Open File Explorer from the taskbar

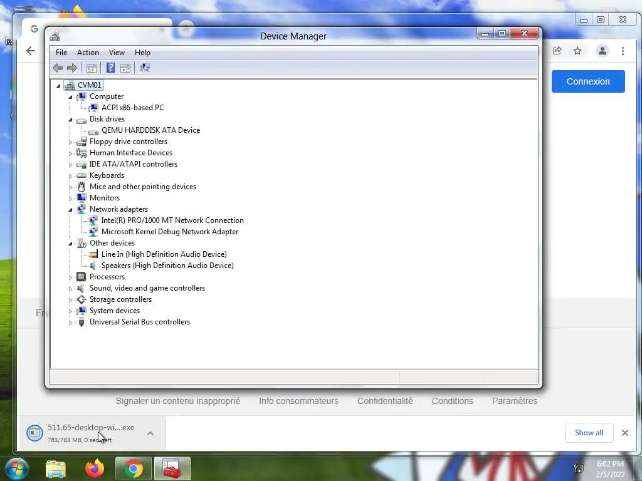click(x=56, y=469)
